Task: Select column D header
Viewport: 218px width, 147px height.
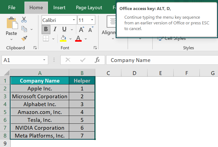Action: click(x=134, y=73)
